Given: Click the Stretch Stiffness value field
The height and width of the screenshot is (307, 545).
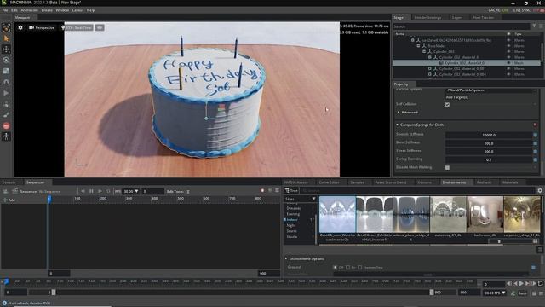Looking at the screenshot, I should pos(489,135).
